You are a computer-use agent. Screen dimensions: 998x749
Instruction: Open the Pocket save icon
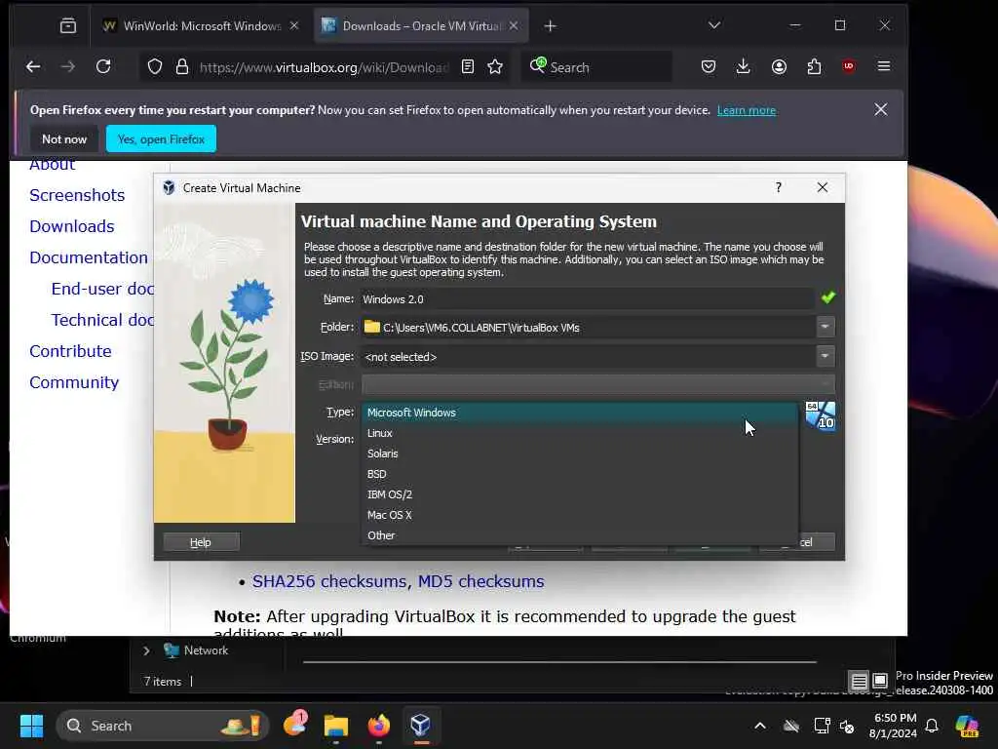click(x=709, y=66)
